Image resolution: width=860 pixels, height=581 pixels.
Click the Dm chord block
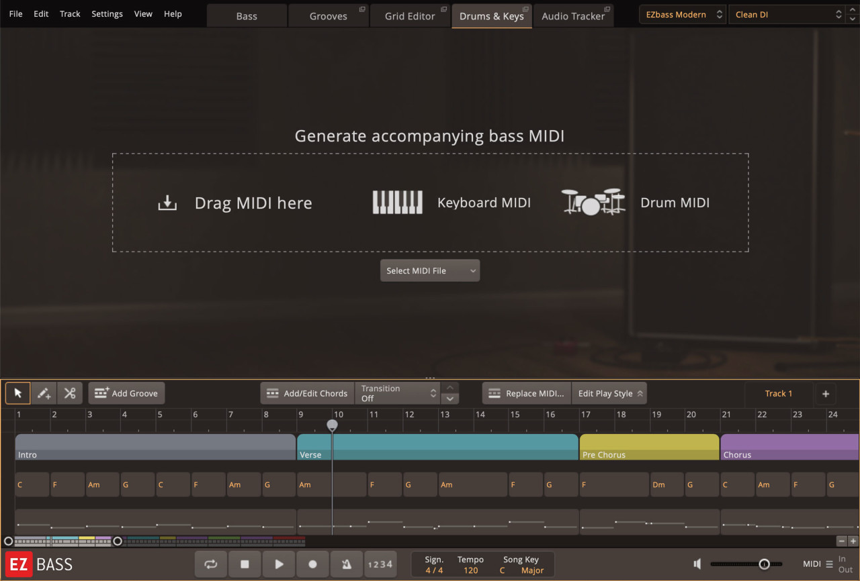pos(666,484)
